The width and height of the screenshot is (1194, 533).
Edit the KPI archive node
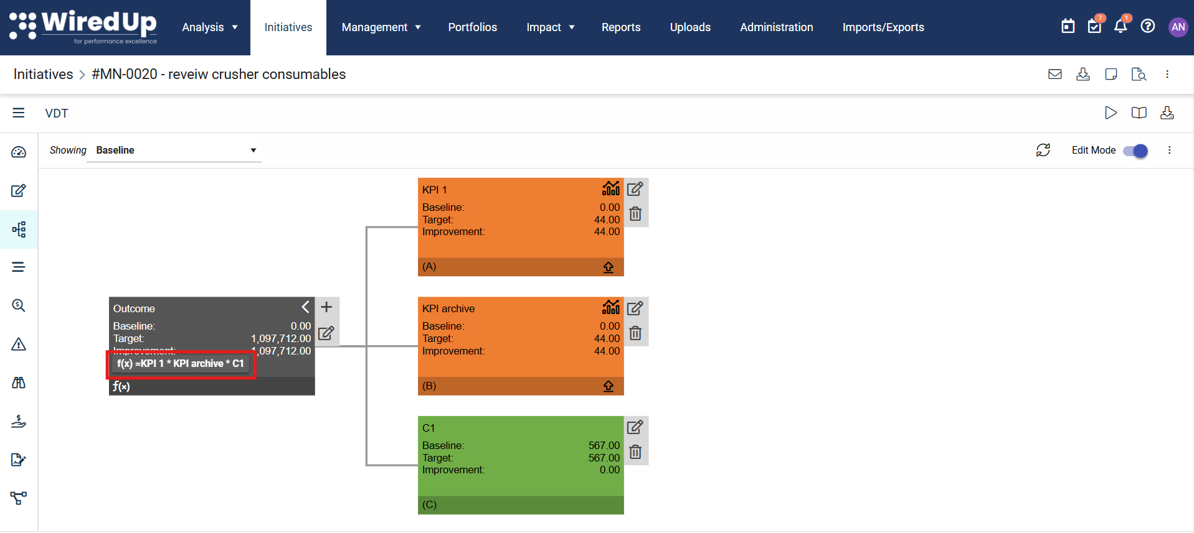(x=635, y=308)
